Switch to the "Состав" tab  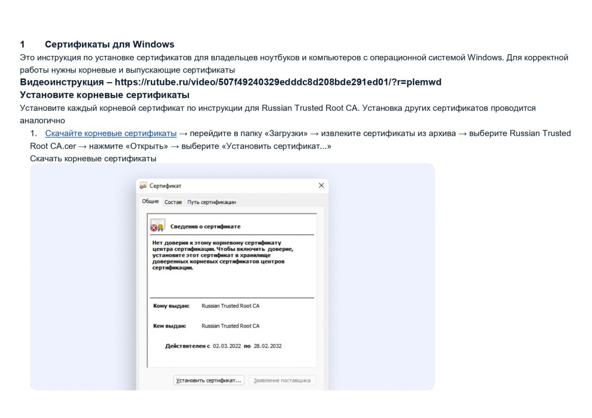173,202
